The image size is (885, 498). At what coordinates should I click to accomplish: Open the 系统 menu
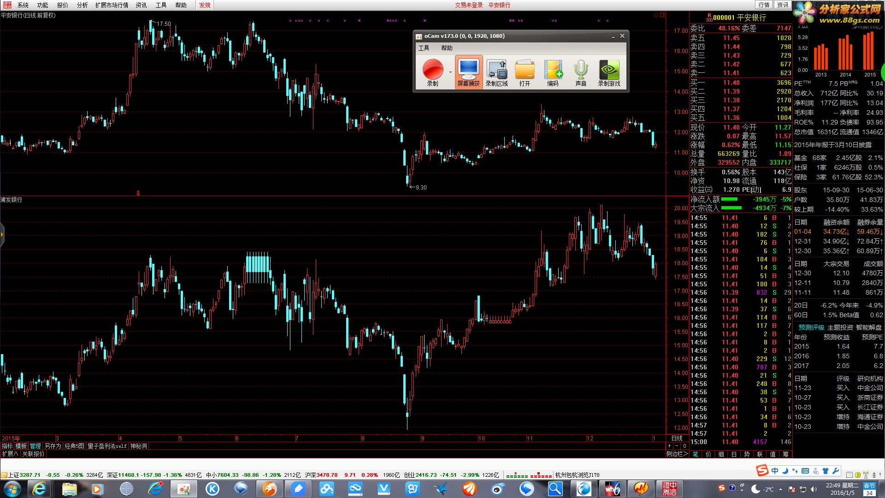pos(23,5)
